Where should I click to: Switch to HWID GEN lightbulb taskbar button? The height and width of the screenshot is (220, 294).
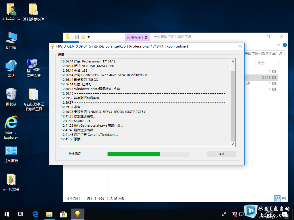[x=78, y=214]
